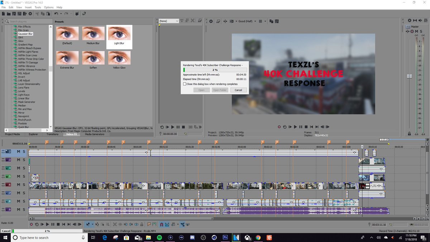
Task: Open the overlays grid dropdown arrow
Action: (265, 21)
